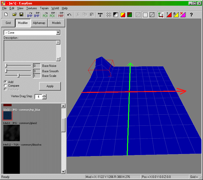Click the XYZ axis display icon

tap(161, 15)
